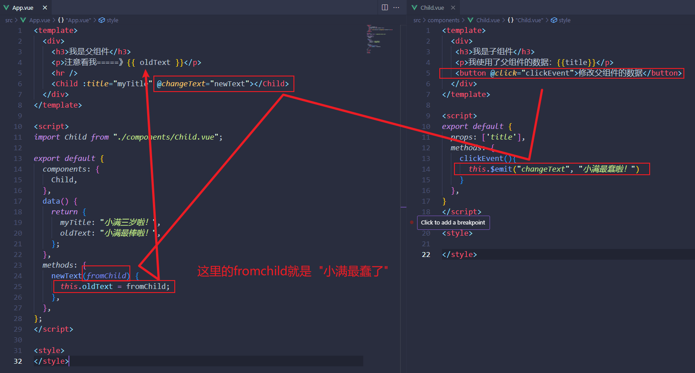Click line number 10 in App.vue gutter
Image resolution: width=695 pixels, height=373 pixels.
[x=18, y=126]
